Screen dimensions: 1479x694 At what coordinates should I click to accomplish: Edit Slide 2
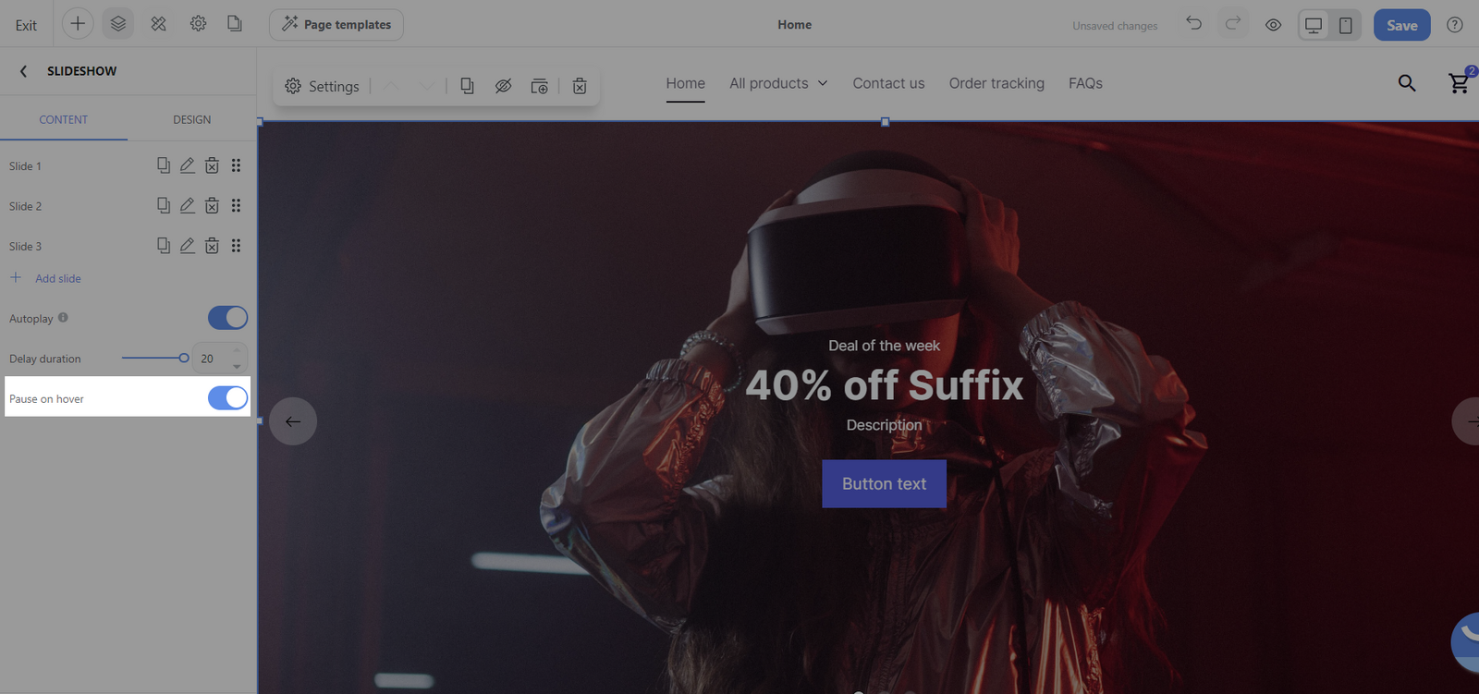188,205
